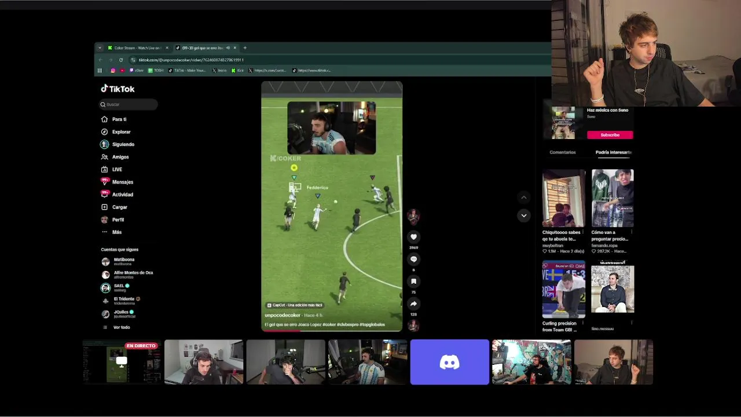This screenshot has width=741, height=417.
Task: Click the CapCut edición más fácil tag
Action: 295,305
